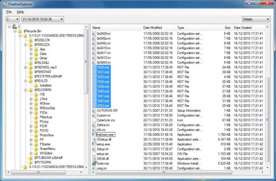Image resolution: width=276 pixels, height=181 pixels.
Task: Click the $RYYGSRK folder icon
Action: point(31,162)
